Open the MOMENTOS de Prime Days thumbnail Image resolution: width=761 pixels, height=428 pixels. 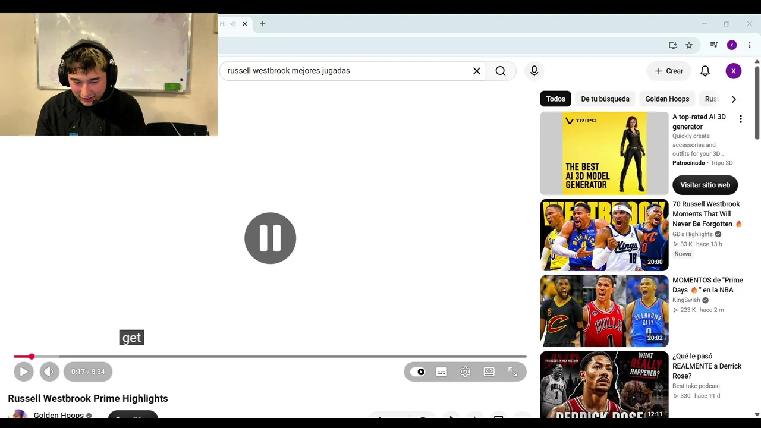(x=604, y=311)
